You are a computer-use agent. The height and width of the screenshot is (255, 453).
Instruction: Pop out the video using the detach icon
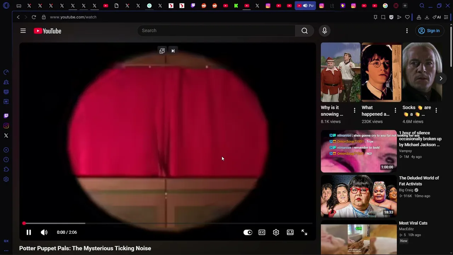162,51
